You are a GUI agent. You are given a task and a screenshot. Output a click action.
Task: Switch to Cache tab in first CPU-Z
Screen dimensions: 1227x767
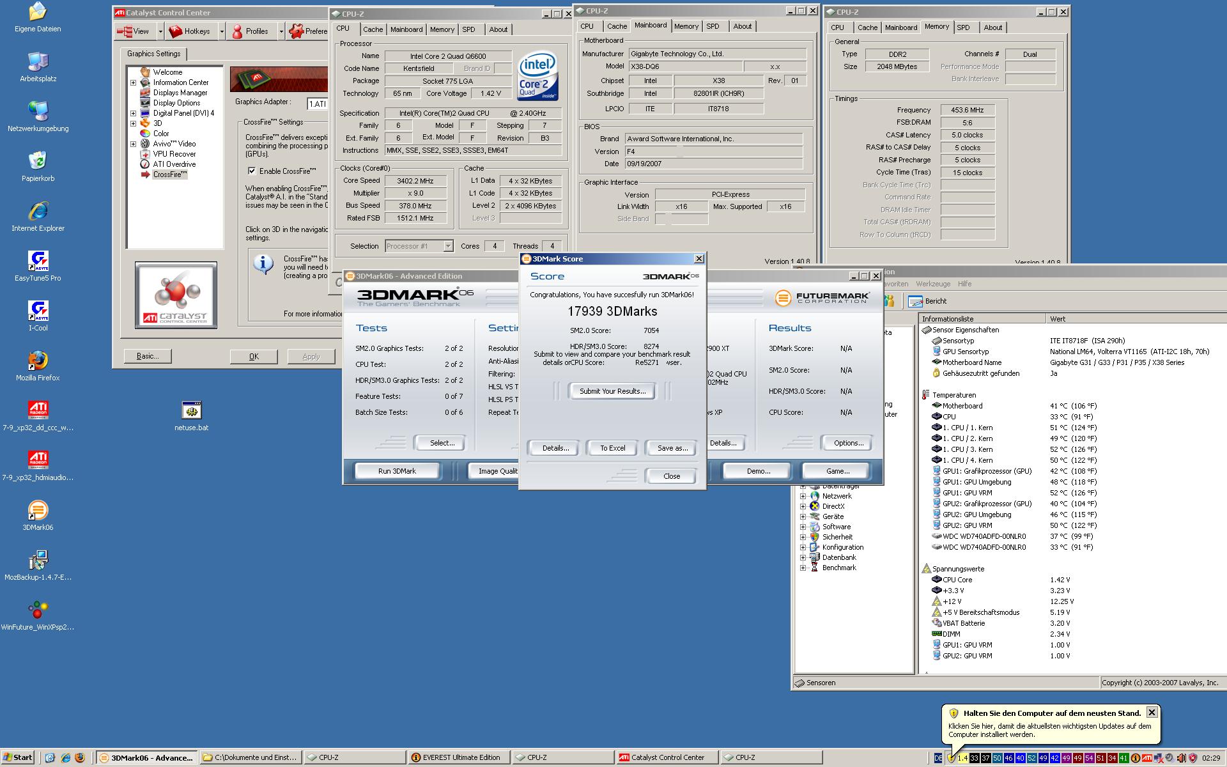point(373,29)
